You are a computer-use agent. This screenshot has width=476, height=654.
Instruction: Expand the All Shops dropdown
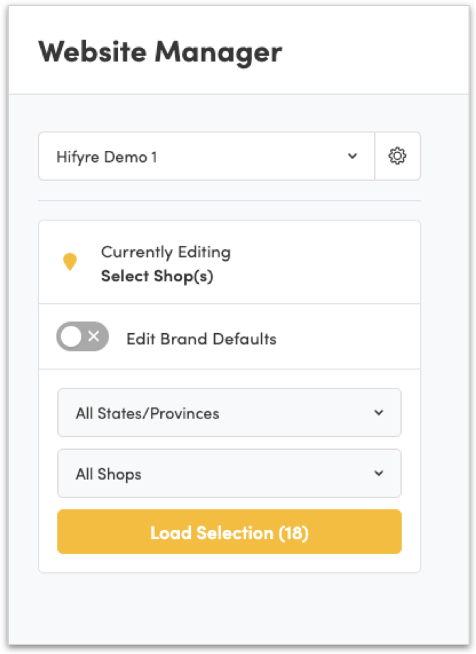pyautogui.click(x=229, y=474)
